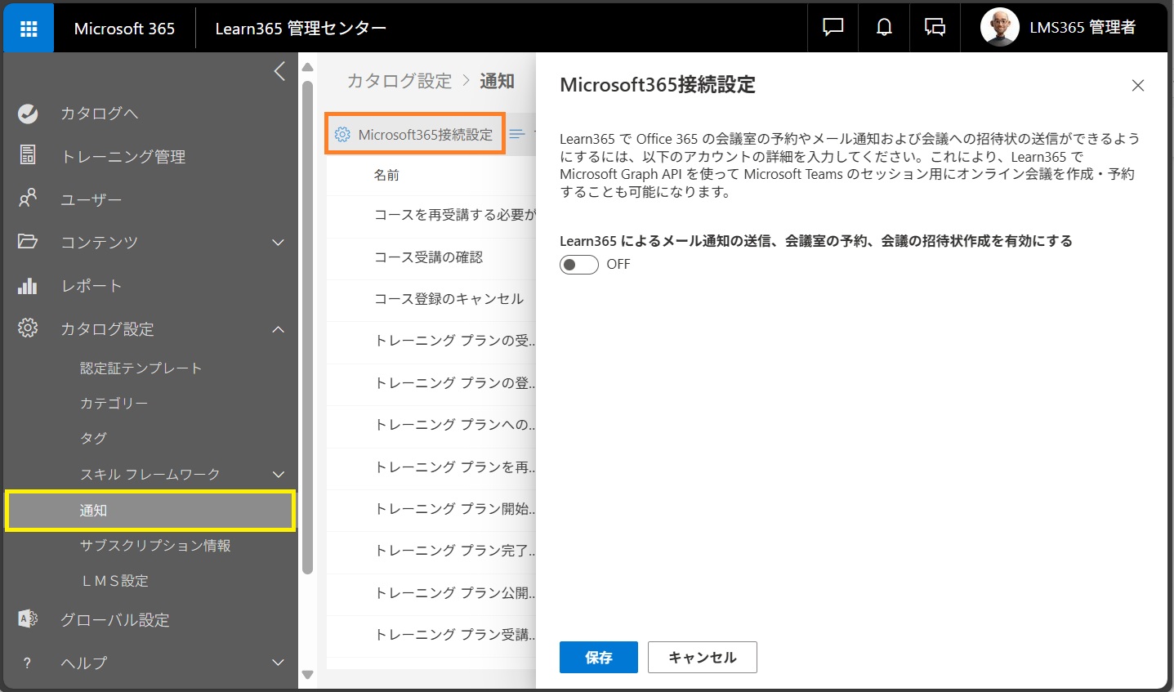Select the 通知 submenu item
Viewport: 1174px width, 692px height.
(x=150, y=511)
